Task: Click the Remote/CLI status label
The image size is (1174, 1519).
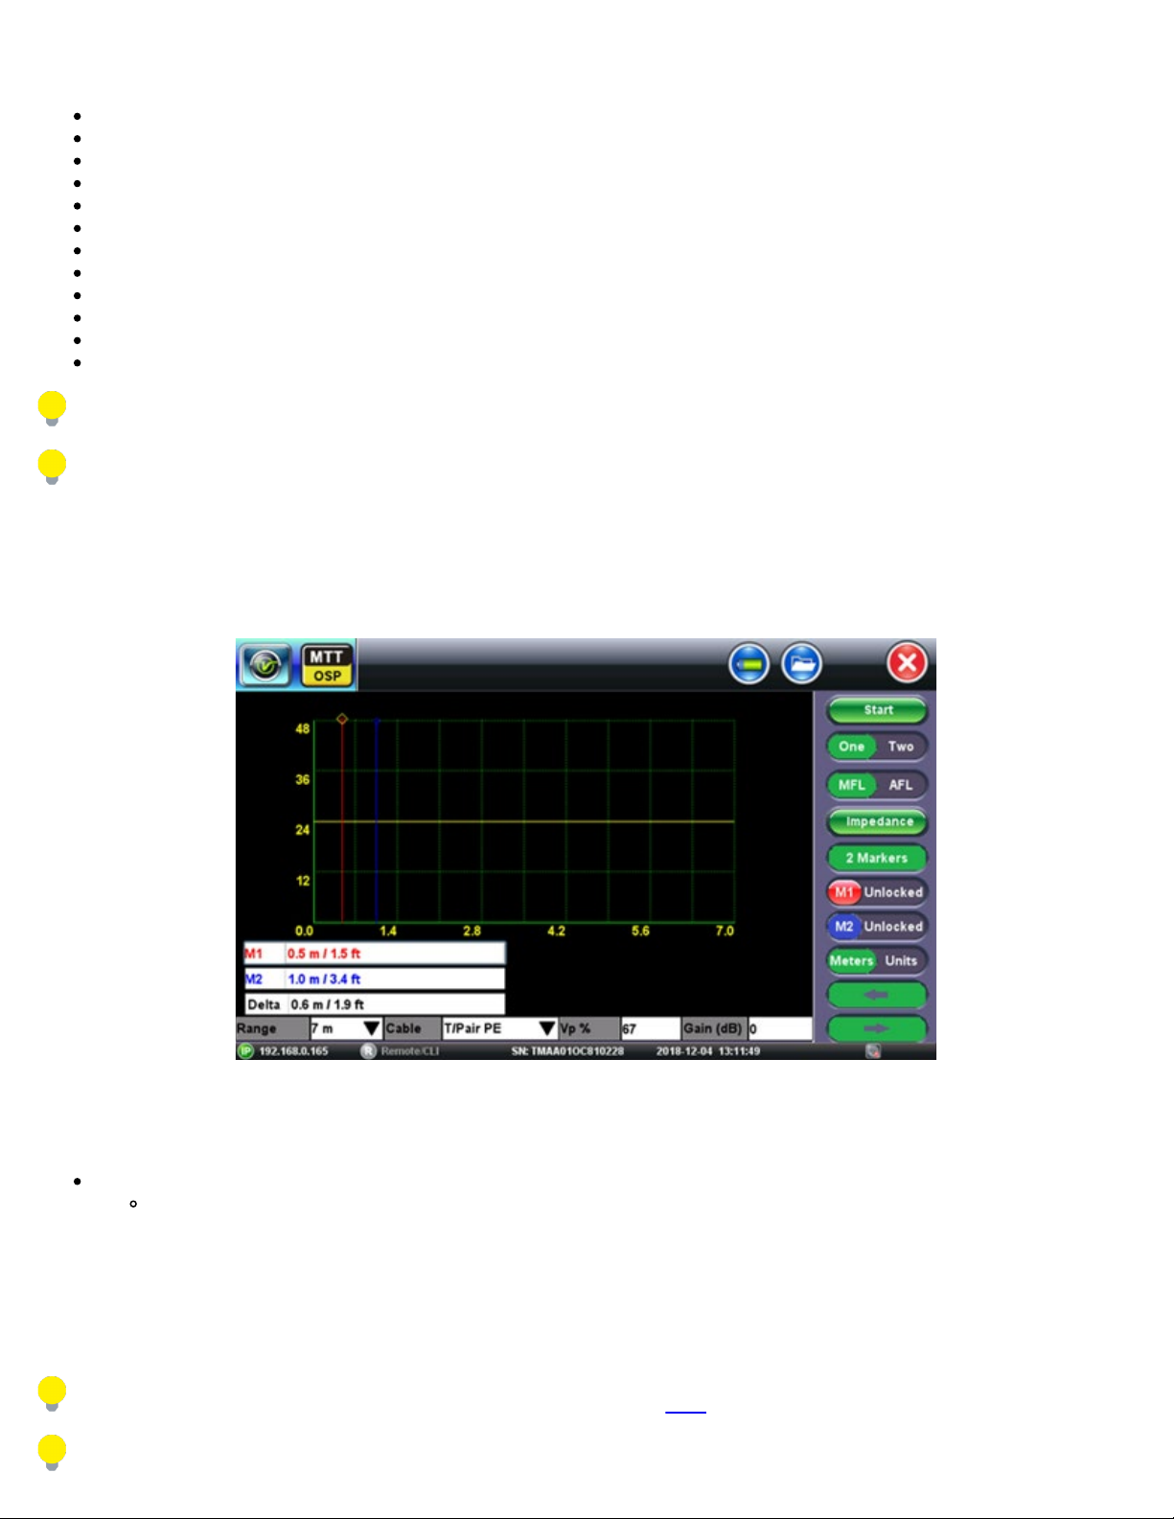Action: (409, 1051)
